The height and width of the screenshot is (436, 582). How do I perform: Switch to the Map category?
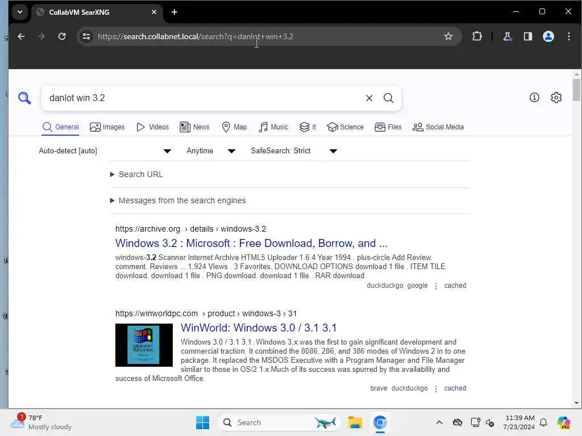pyautogui.click(x=234, y=127)
